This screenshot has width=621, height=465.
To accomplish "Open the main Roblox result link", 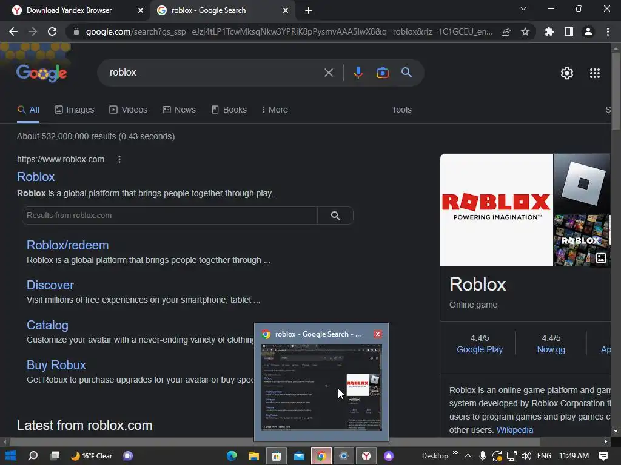I will (36, 177).
